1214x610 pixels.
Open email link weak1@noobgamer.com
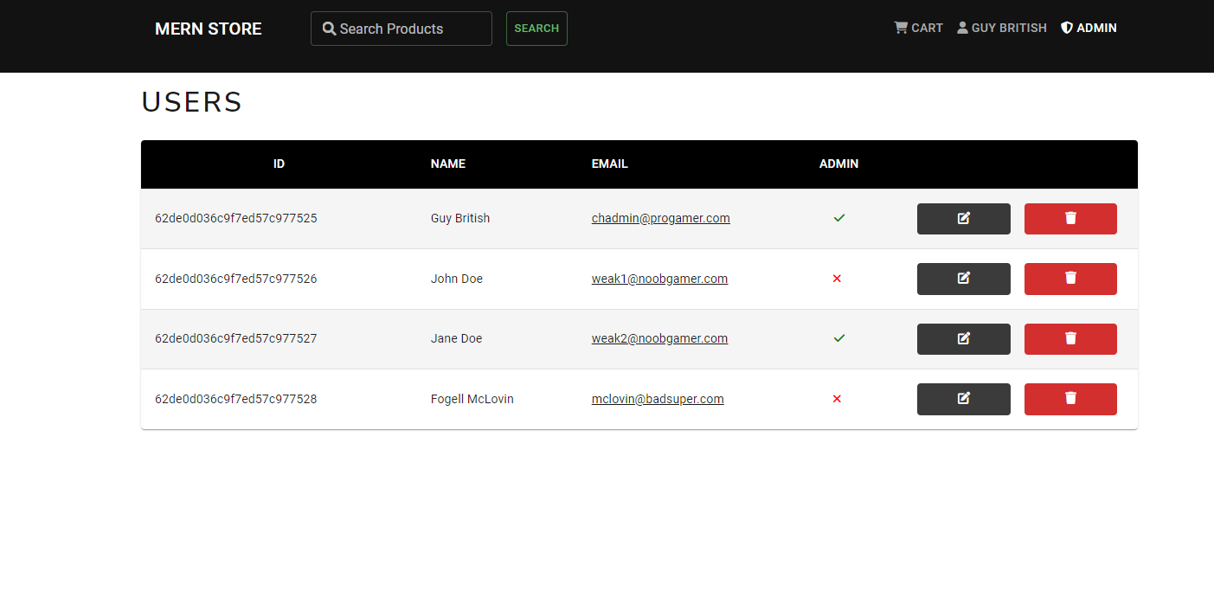click(x=659, y=279)
